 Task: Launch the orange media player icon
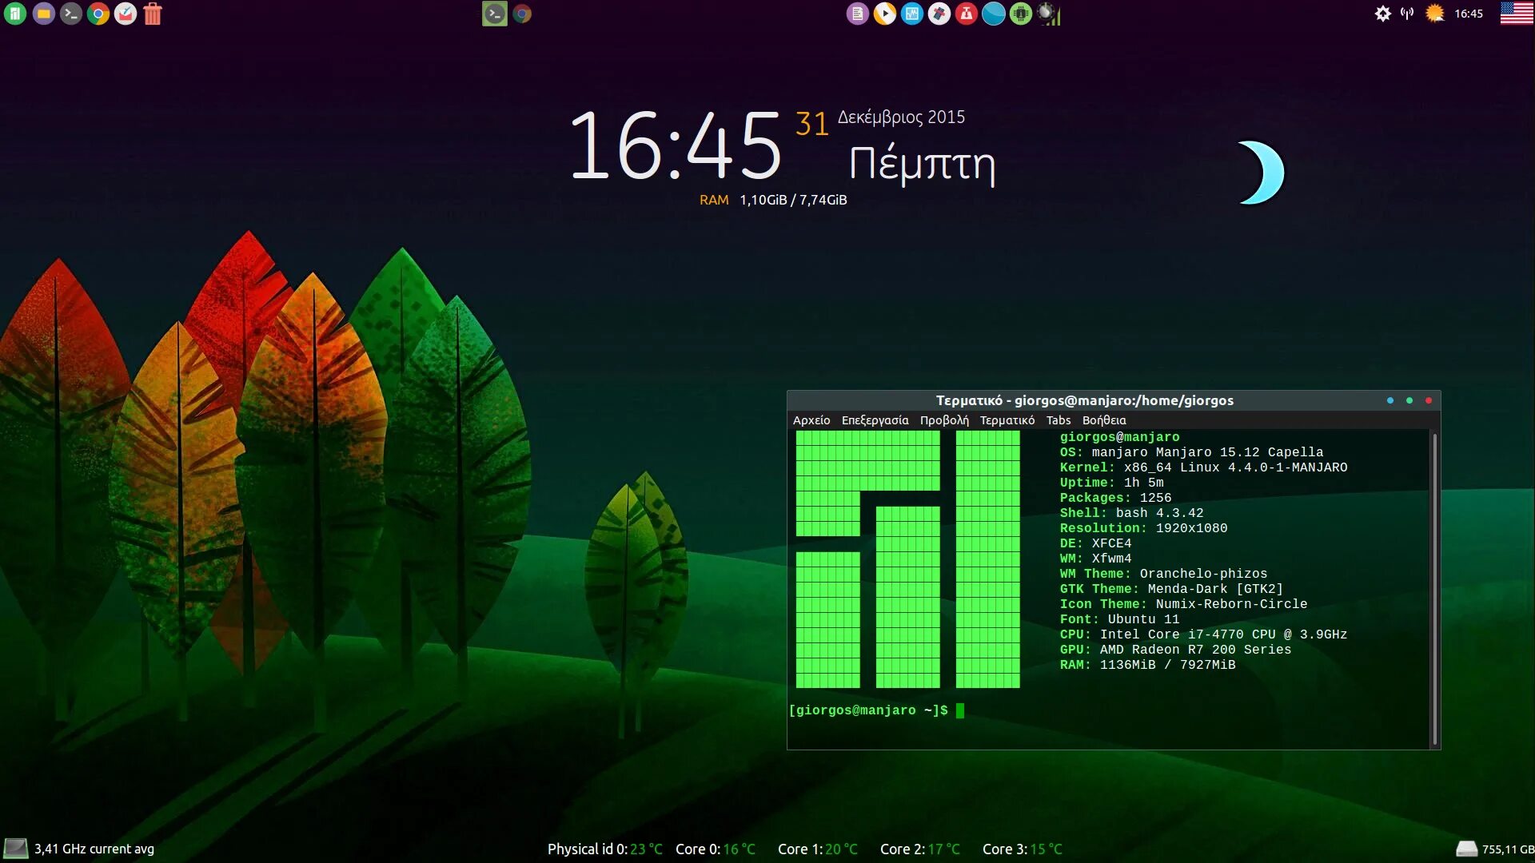pos(884,14)
